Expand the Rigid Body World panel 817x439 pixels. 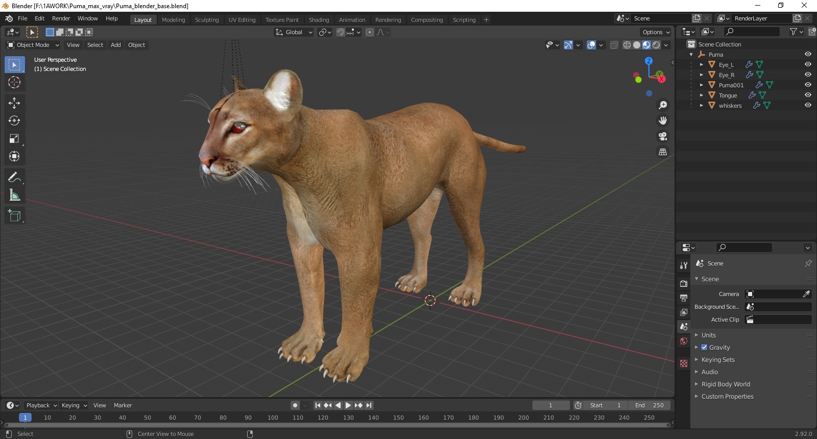point(726,384)
